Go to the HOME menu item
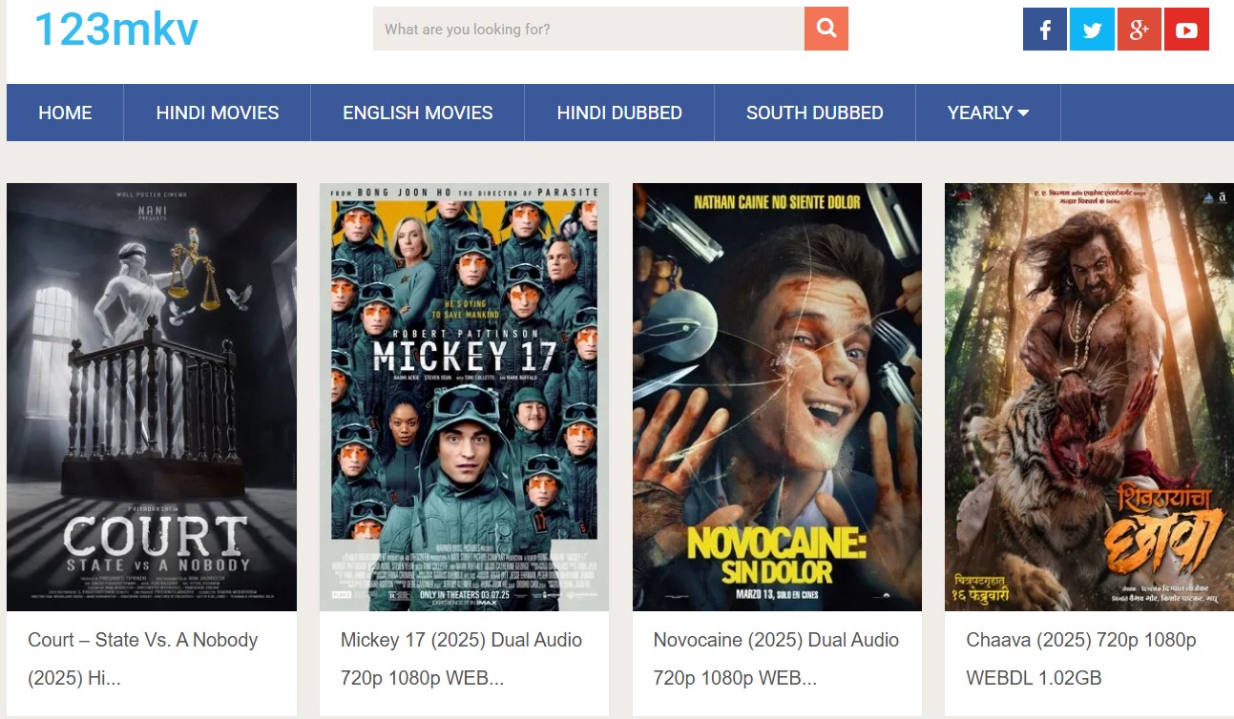 pyautogui.click(x=65, y=113)
